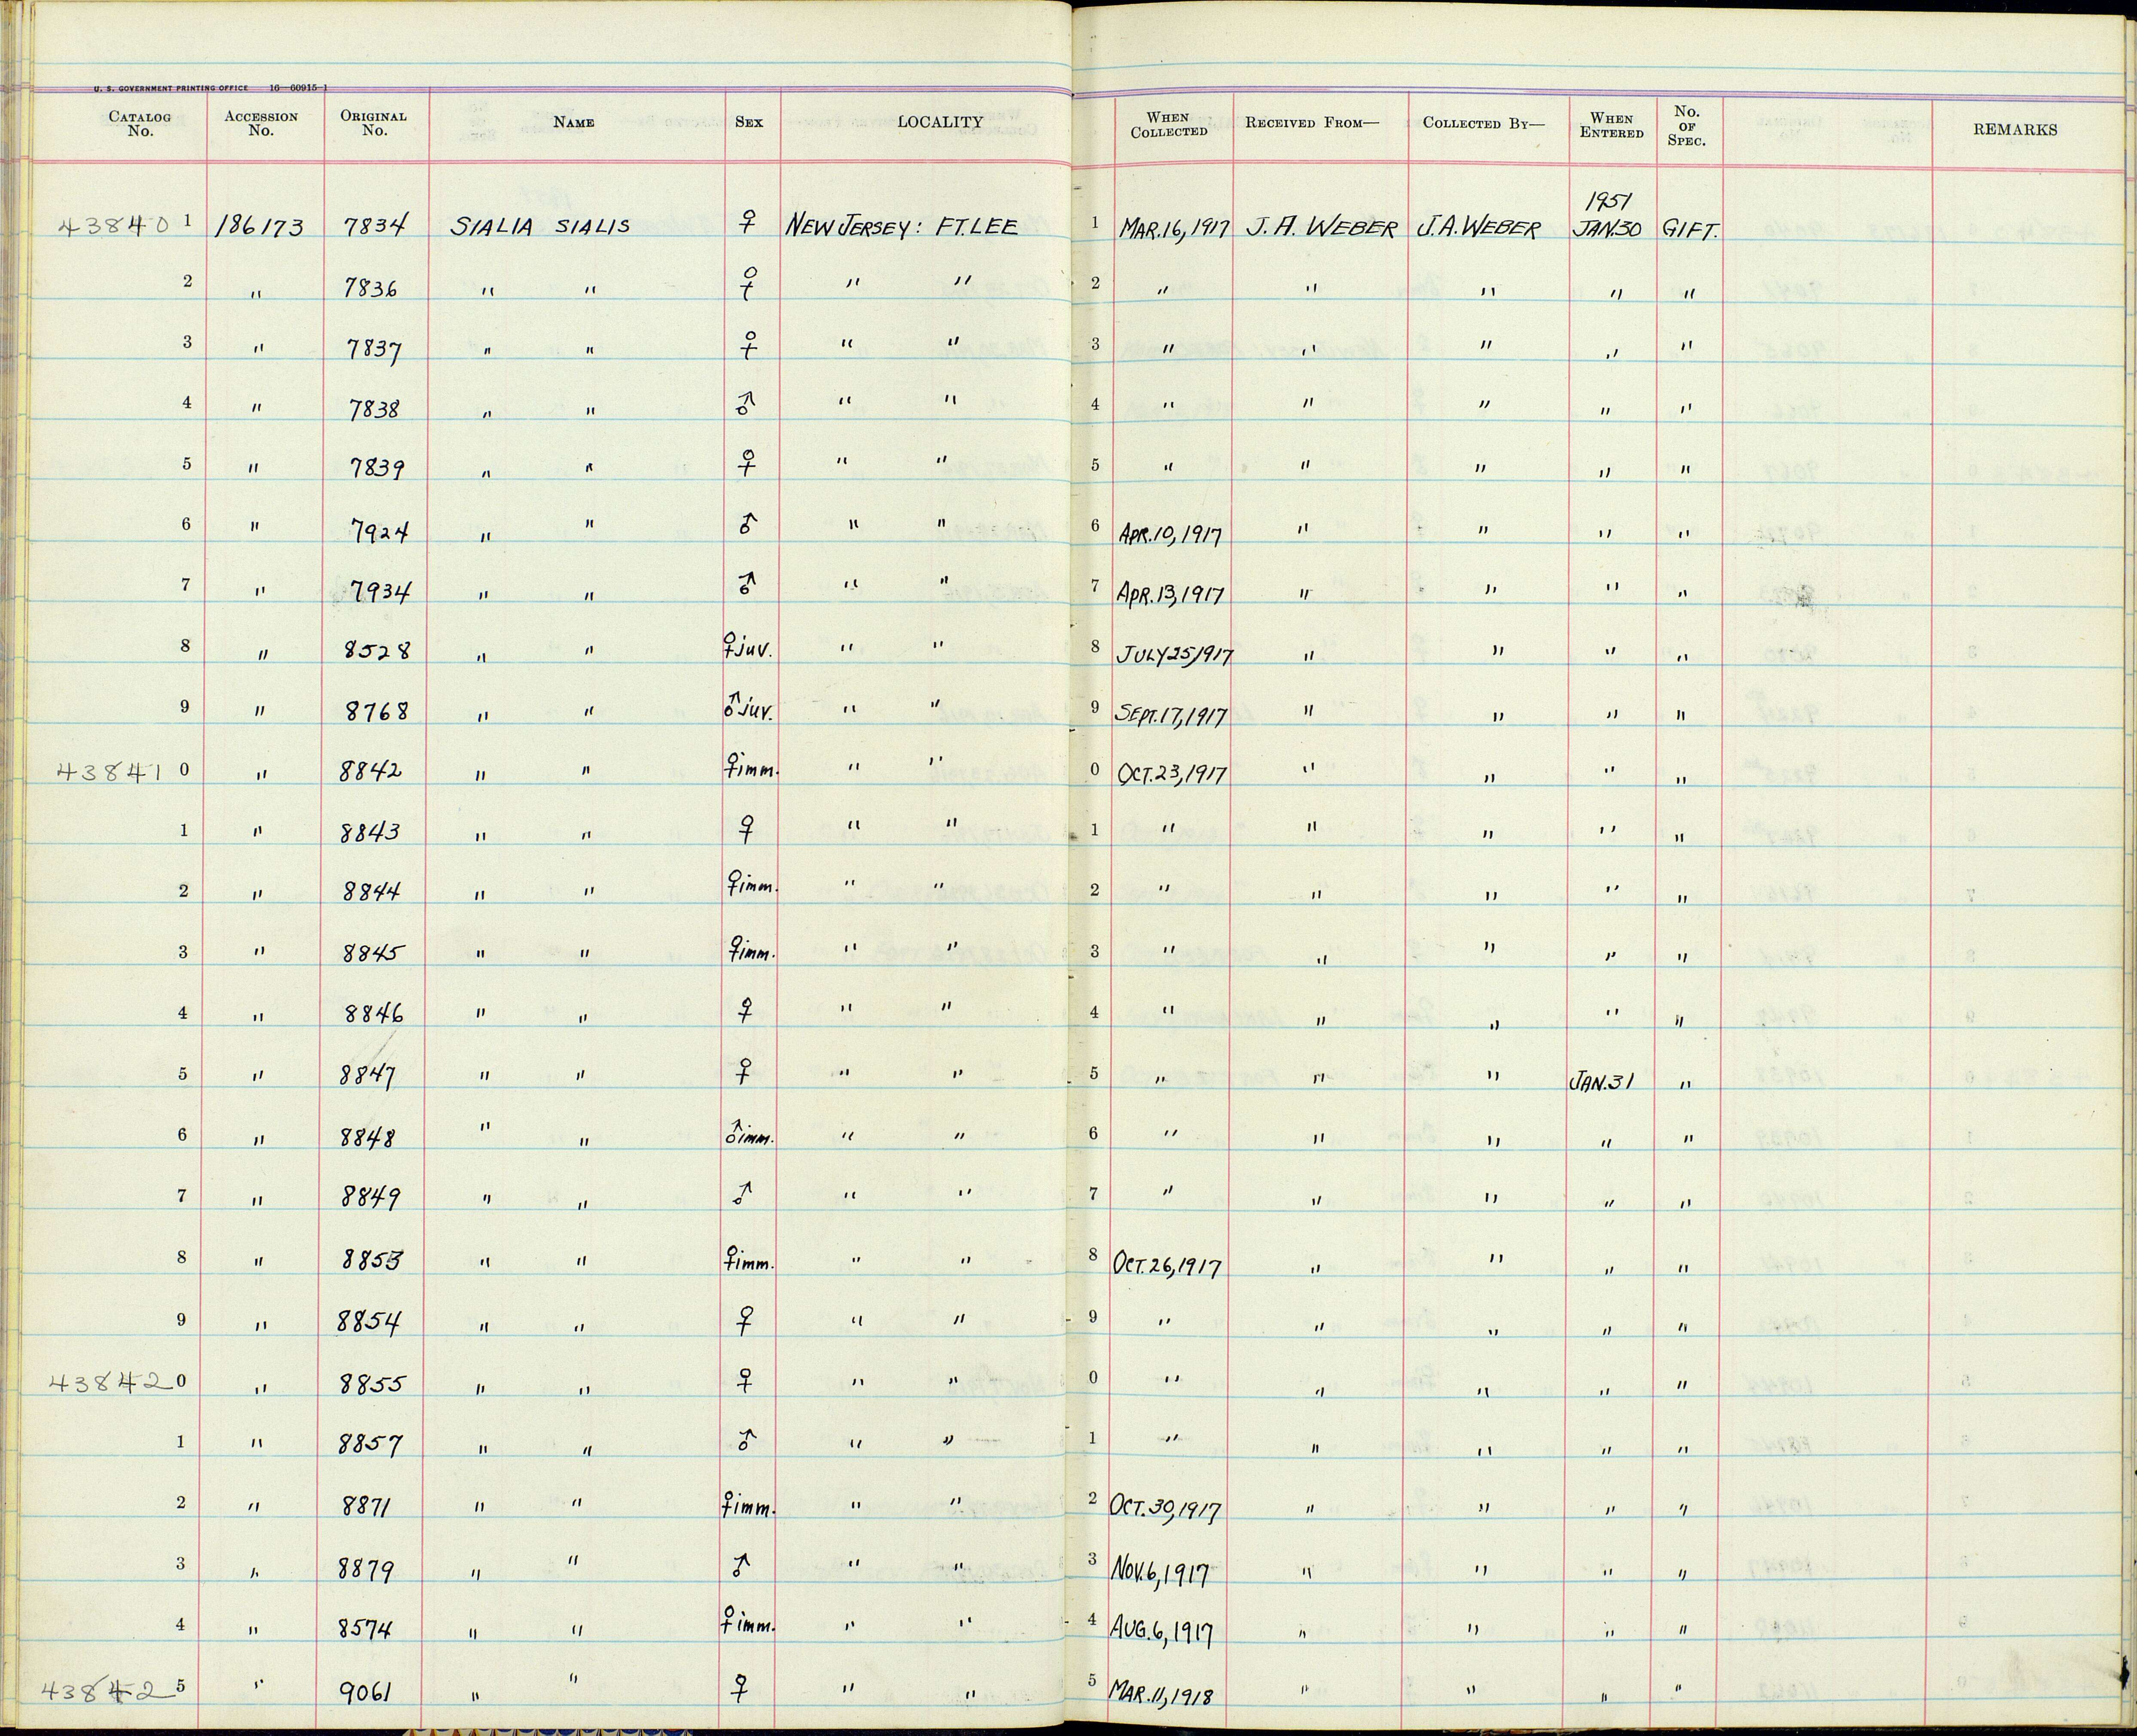Click the 'LOCALITY' column header

[939, 122]
